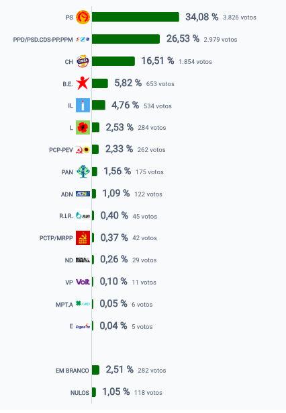Image resolution: width=286 pixels, height=413 pixels.
Task: Click the PCTP/MRPP red flag icon
Action: [83, 238]
